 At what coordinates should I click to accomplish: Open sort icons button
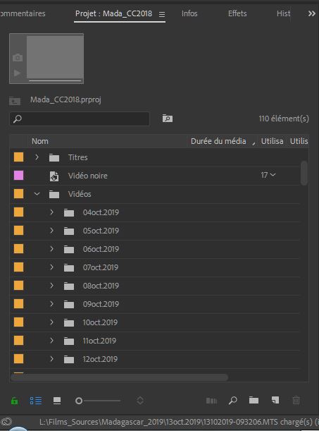pos(140,401)
